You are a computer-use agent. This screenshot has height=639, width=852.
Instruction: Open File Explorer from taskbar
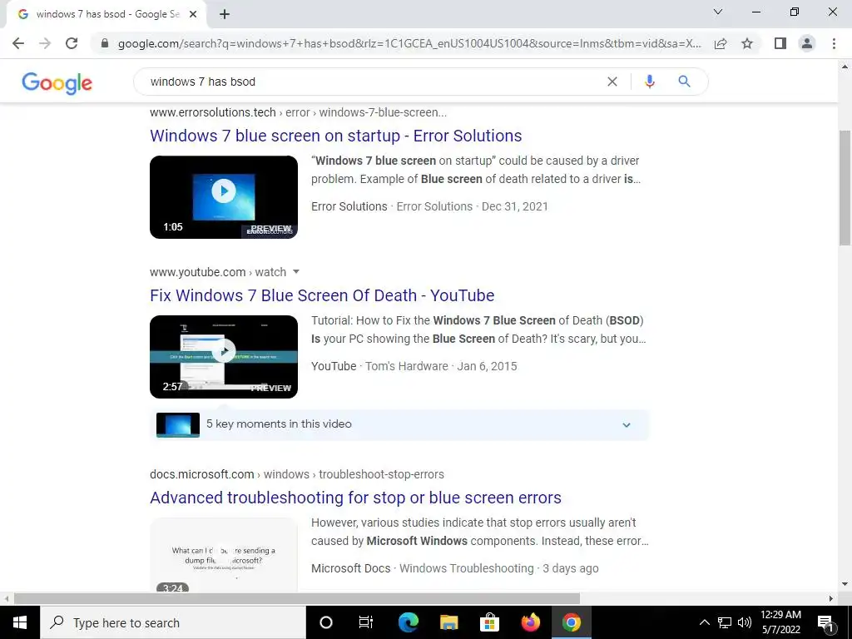coord(448,622)
